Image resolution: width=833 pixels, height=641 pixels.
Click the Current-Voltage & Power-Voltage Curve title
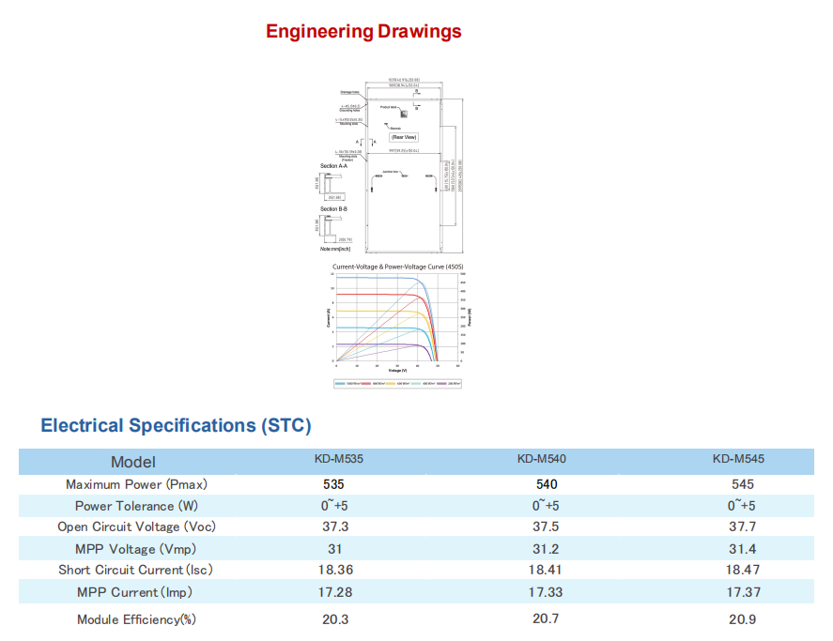[398, 267]
